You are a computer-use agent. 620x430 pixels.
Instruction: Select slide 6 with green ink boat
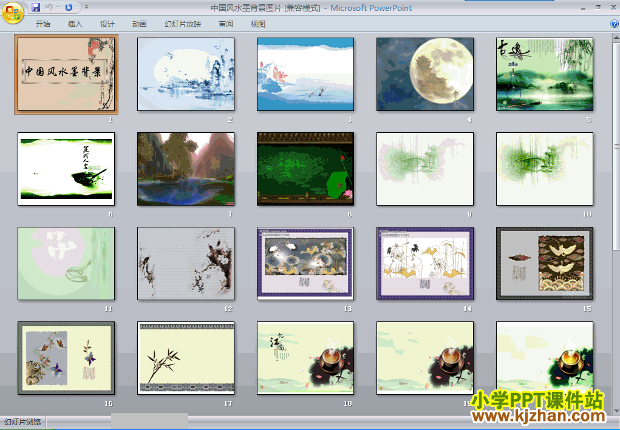point(66,169)
